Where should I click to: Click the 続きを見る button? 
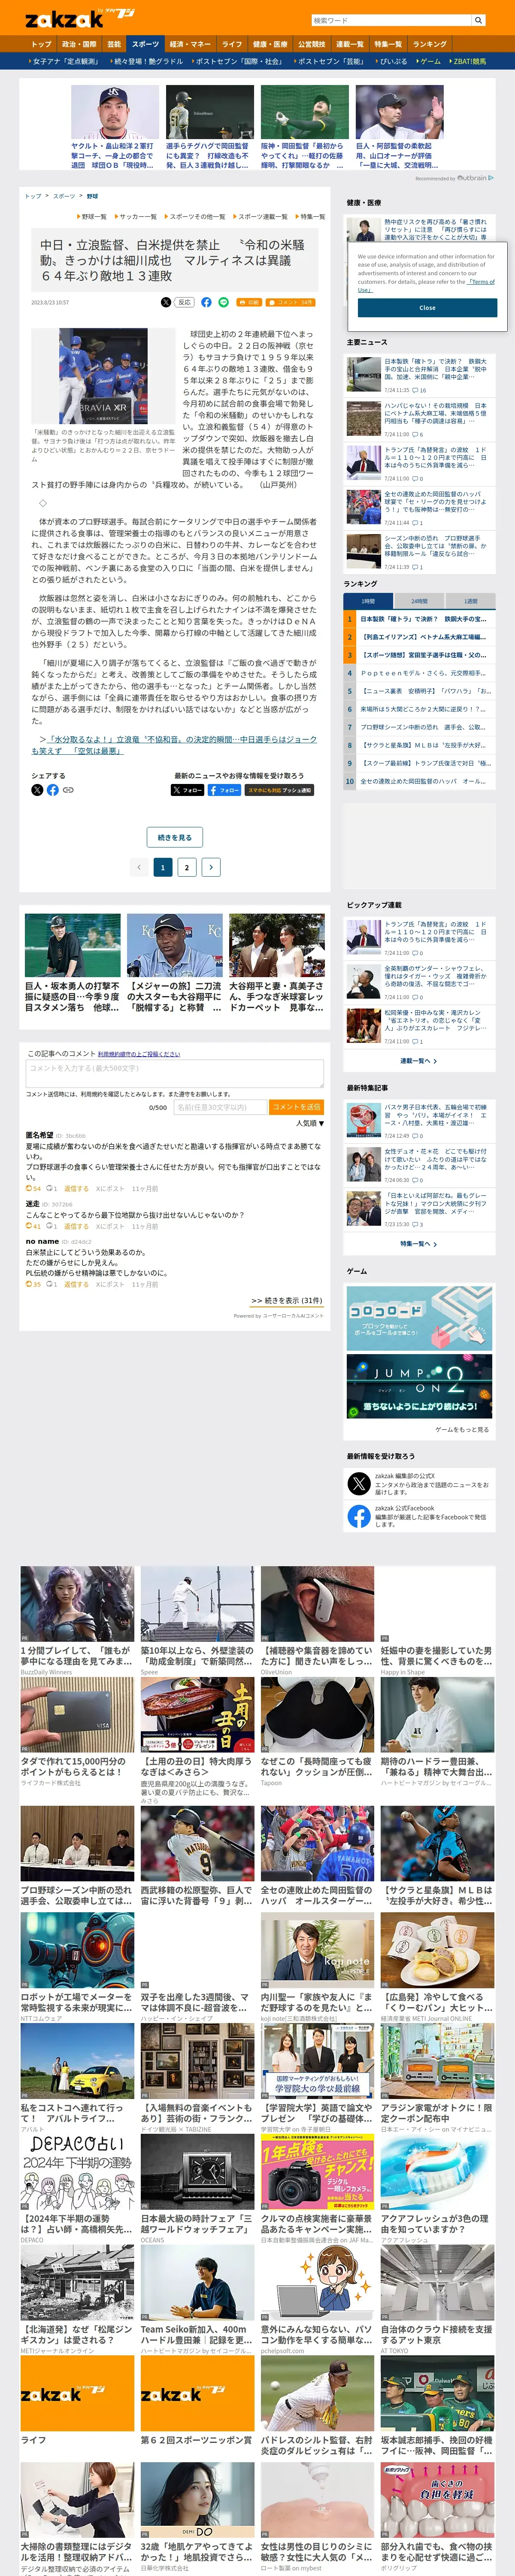click(x=175, y=837)
